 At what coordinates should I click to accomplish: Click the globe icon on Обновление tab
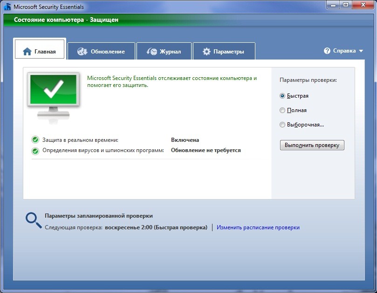coord(82,51)
